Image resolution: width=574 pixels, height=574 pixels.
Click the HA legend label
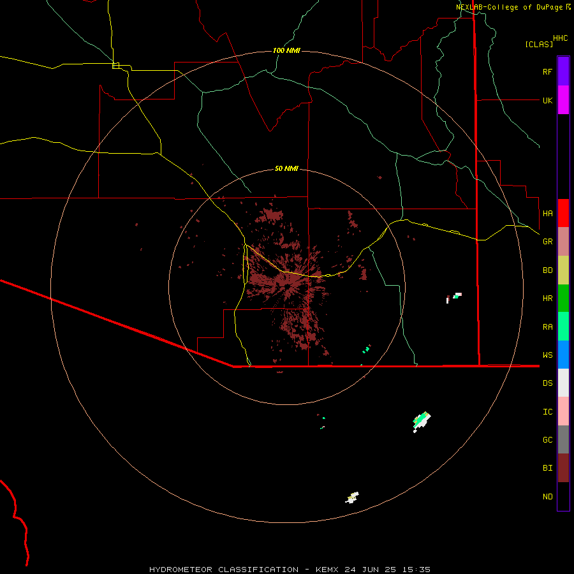[x=547, y=214]
